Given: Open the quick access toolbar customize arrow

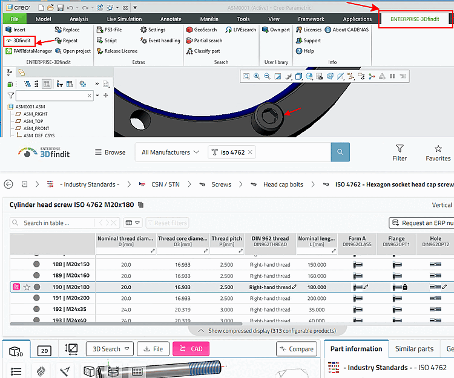Looking at the screenshot, I should click(135, 8).
